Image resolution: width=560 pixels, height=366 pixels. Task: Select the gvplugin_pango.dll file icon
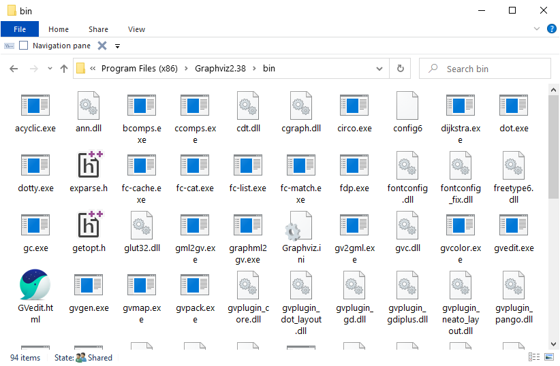pyautogui.click(x=514, y=285)
